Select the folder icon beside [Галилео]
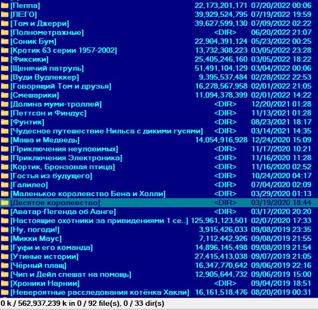The height and width of the screenshot is (310, 318). click(5, 185)
